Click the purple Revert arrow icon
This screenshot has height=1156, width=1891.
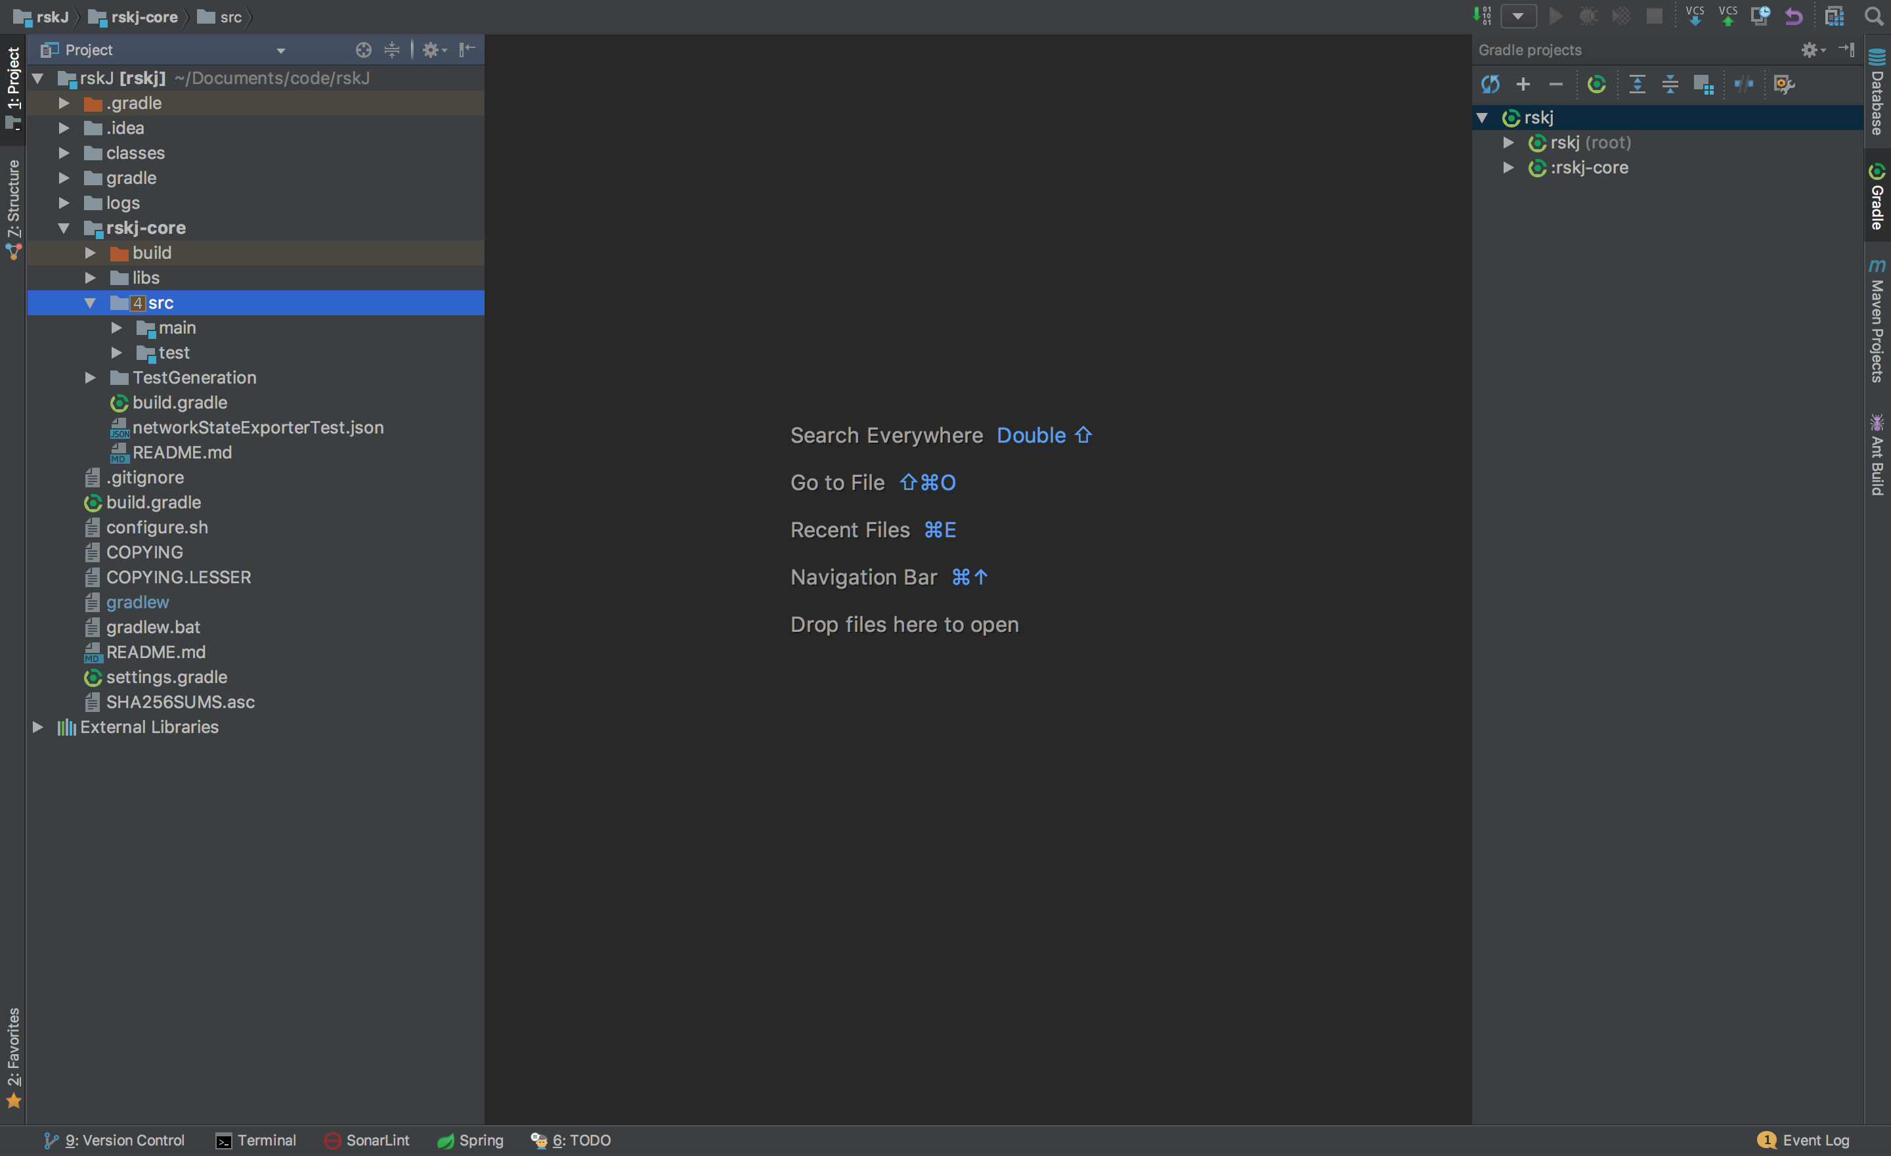1793,16
